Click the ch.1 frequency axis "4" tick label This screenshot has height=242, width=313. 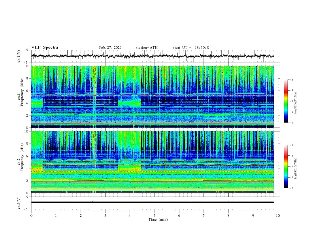coord(27,103)
